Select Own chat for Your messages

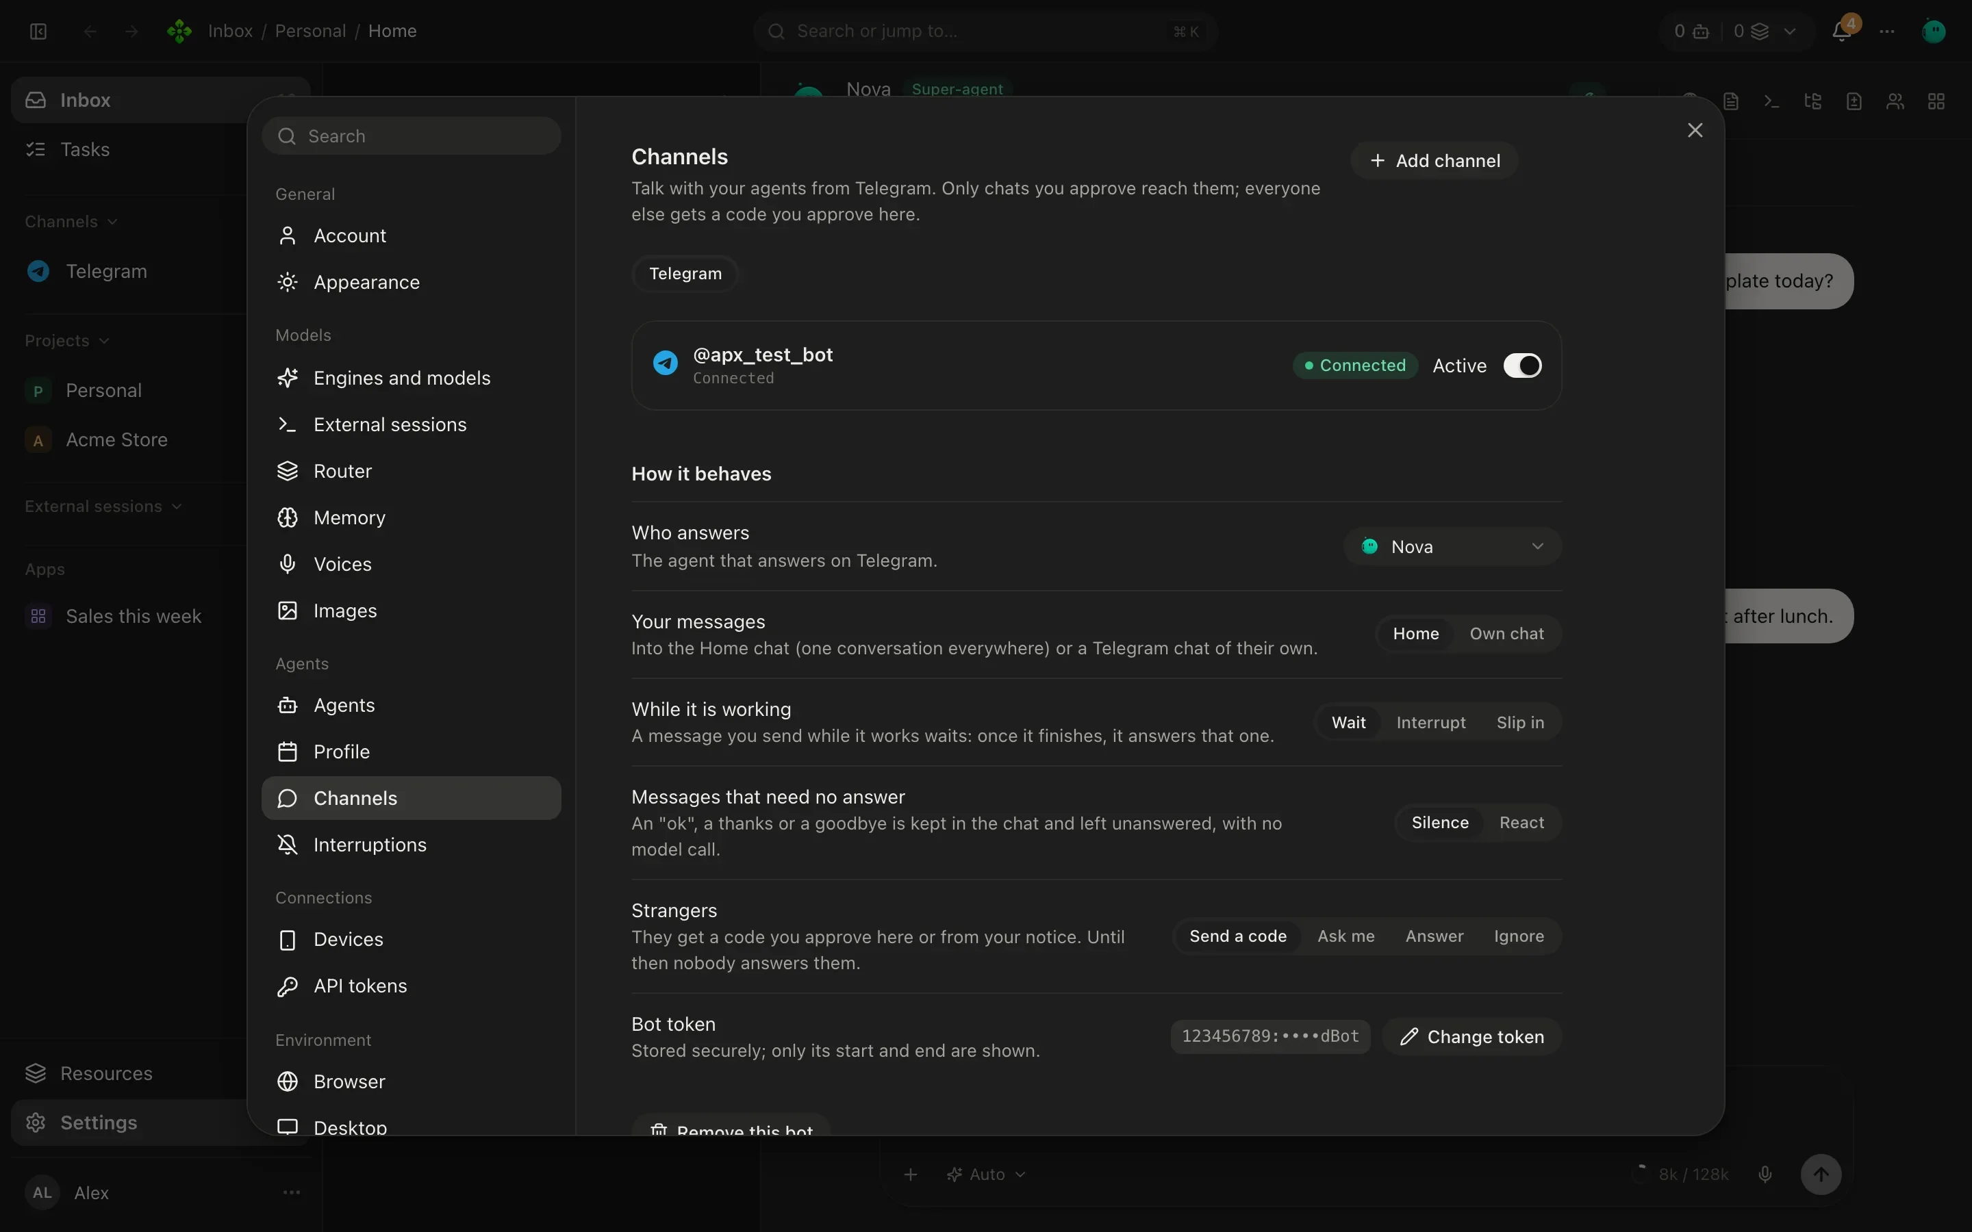(x=1506, y=634)
